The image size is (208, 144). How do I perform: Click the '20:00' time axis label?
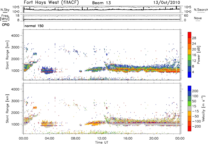point(154,139)
